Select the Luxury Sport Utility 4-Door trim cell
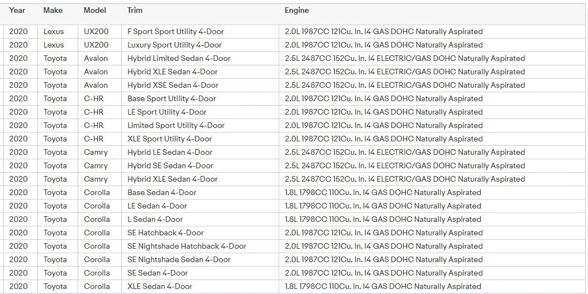This screenshot has height=294, width=588. click(x=174, y=45)
